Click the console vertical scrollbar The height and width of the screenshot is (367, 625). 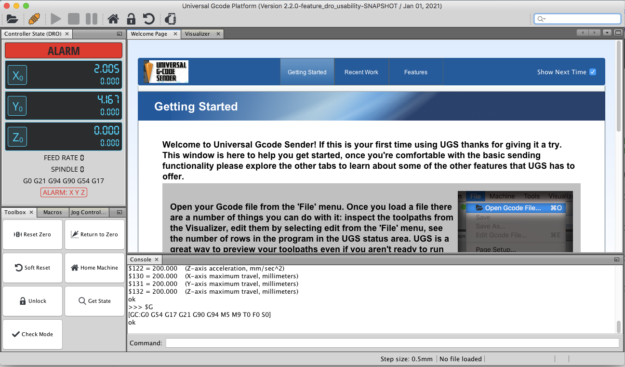pyautogui.click(x=619, y=326)
